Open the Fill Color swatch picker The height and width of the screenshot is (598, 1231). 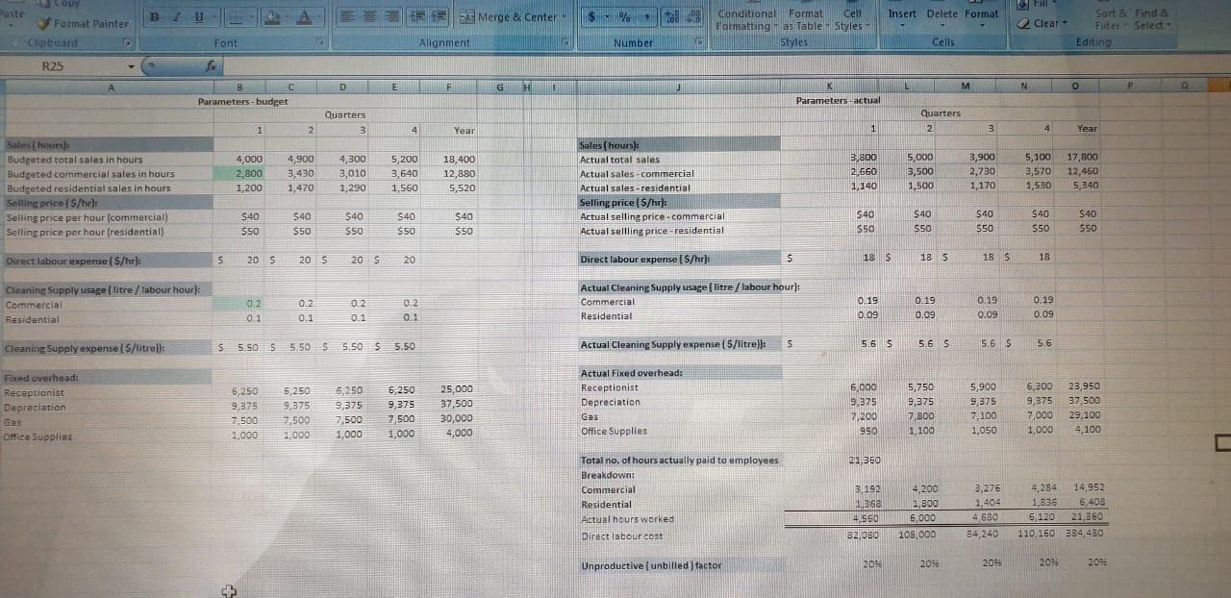click(272, 16)
